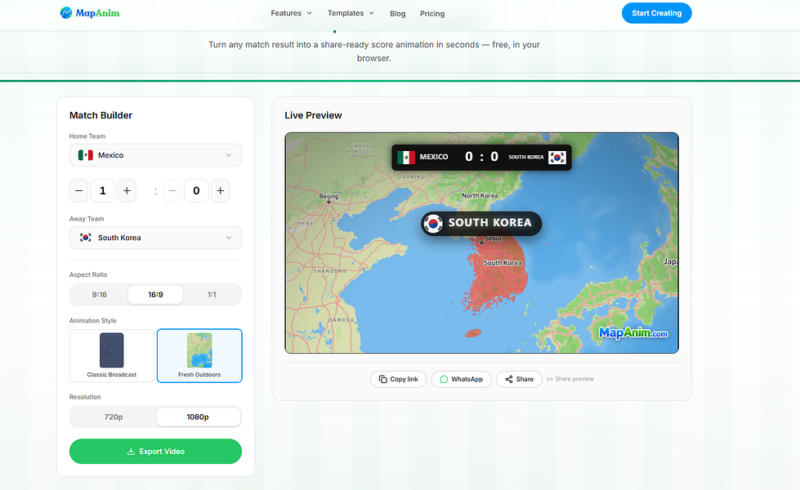Click the Share preview link

[570, 379]
